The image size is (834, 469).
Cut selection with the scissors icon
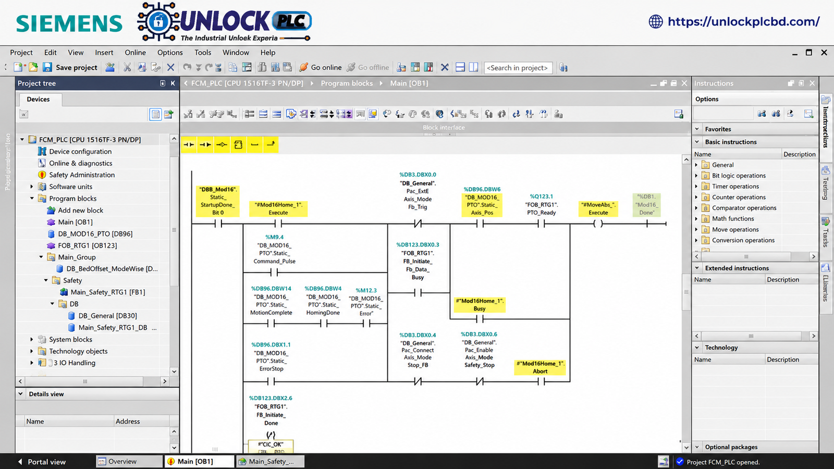(127, 67)
